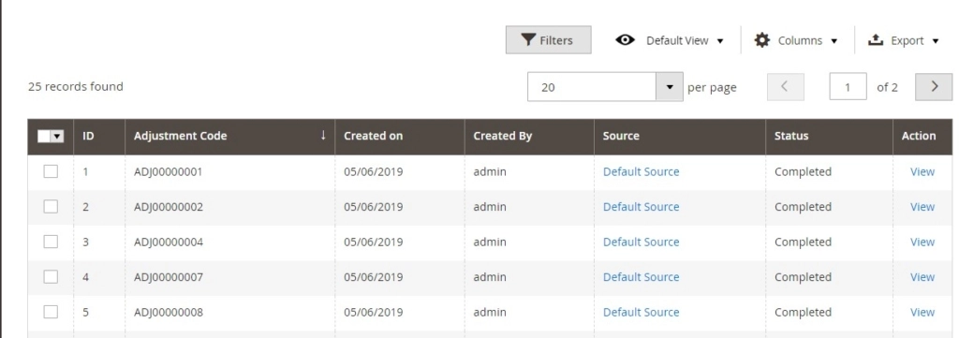This screenshot has width=959, height=338.
Task: Click Completed status for ADJ00000007
Action: [803, 277]
